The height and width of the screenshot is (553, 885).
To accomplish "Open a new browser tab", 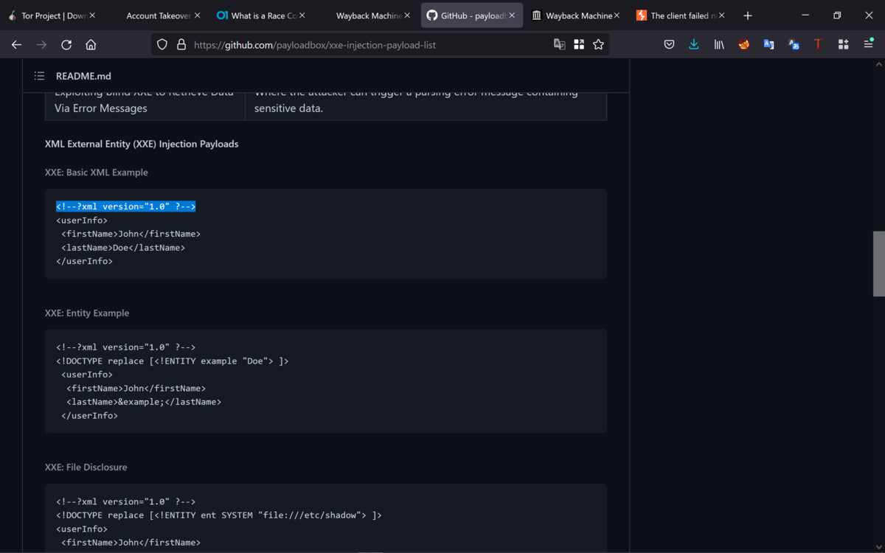I will (x=748, y=15).
